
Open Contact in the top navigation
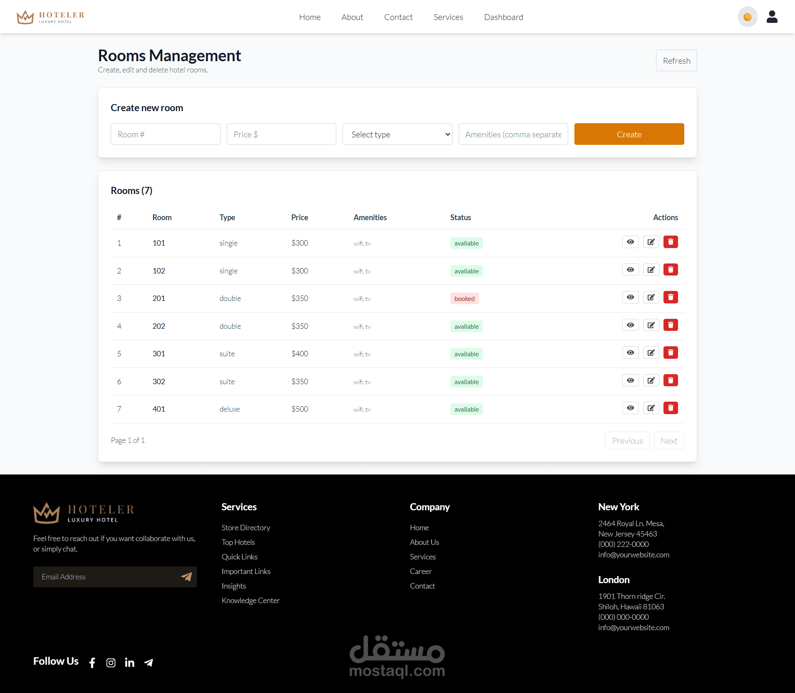point(398,17)
